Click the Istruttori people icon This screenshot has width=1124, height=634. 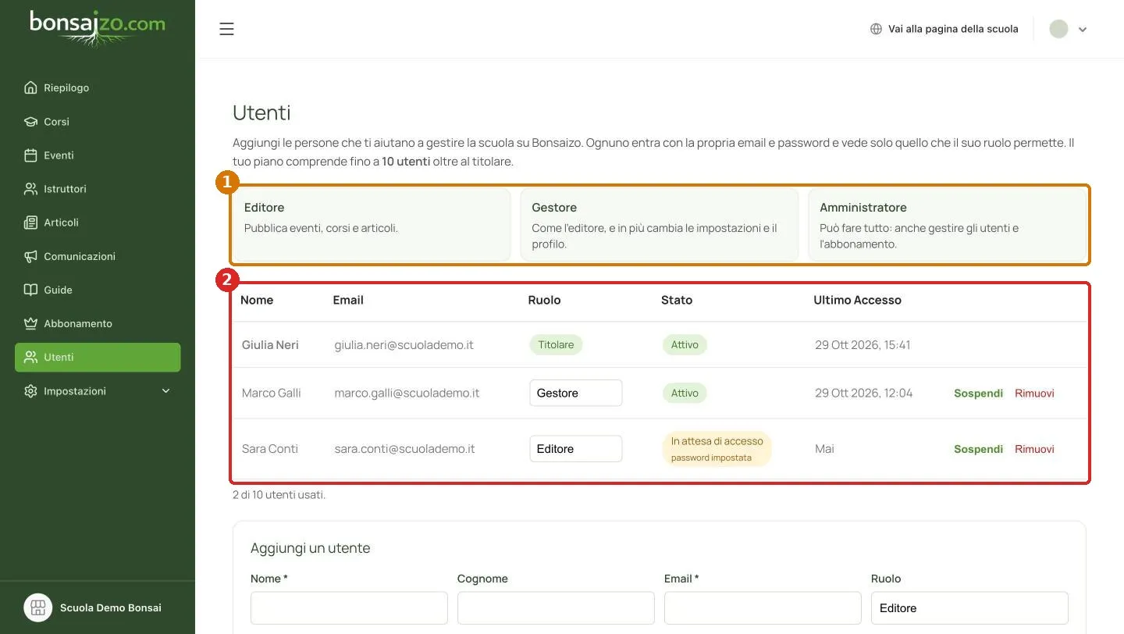coord(30,189)
